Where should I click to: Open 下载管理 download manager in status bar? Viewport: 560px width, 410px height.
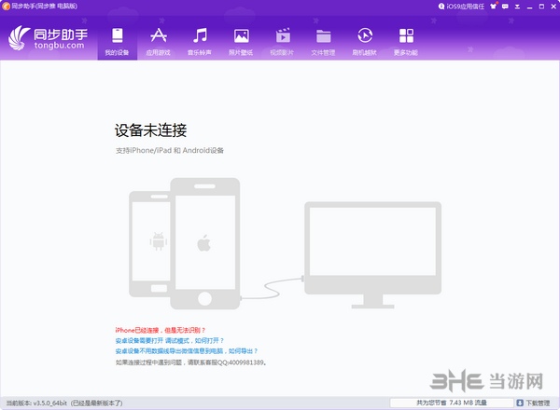534,403
